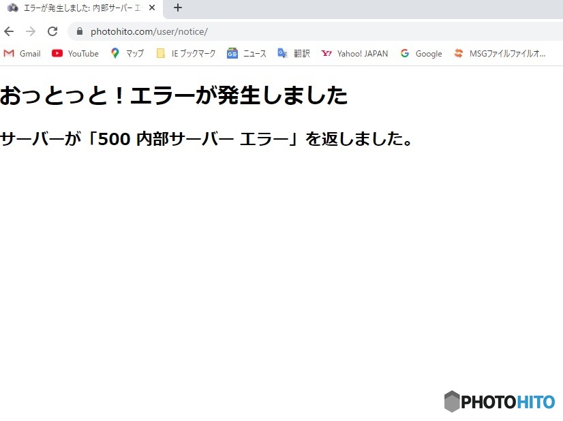Click the PHOTOHITO logo

click(500, 401)
